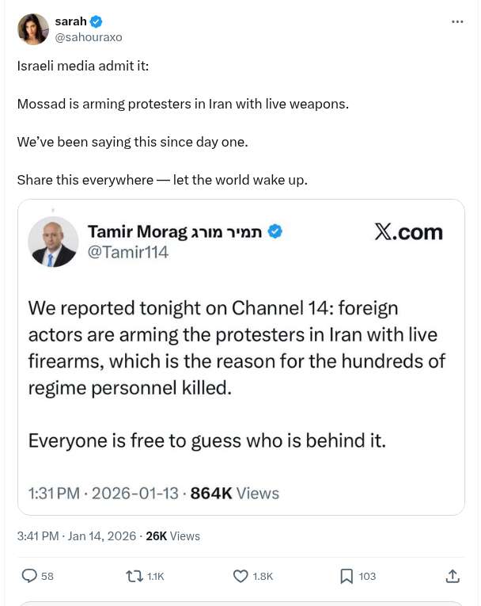Click the Mossad arming protesters tweet text
Viewport: 481px width, 606px height.
coord(183,104)
